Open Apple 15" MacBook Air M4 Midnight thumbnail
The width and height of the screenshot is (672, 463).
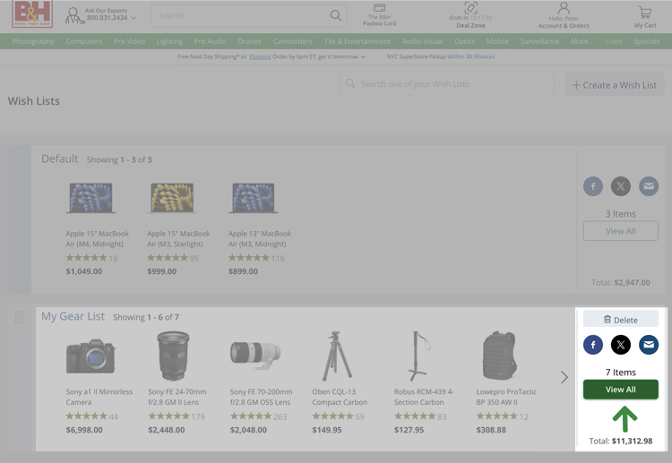pos(90,198)
